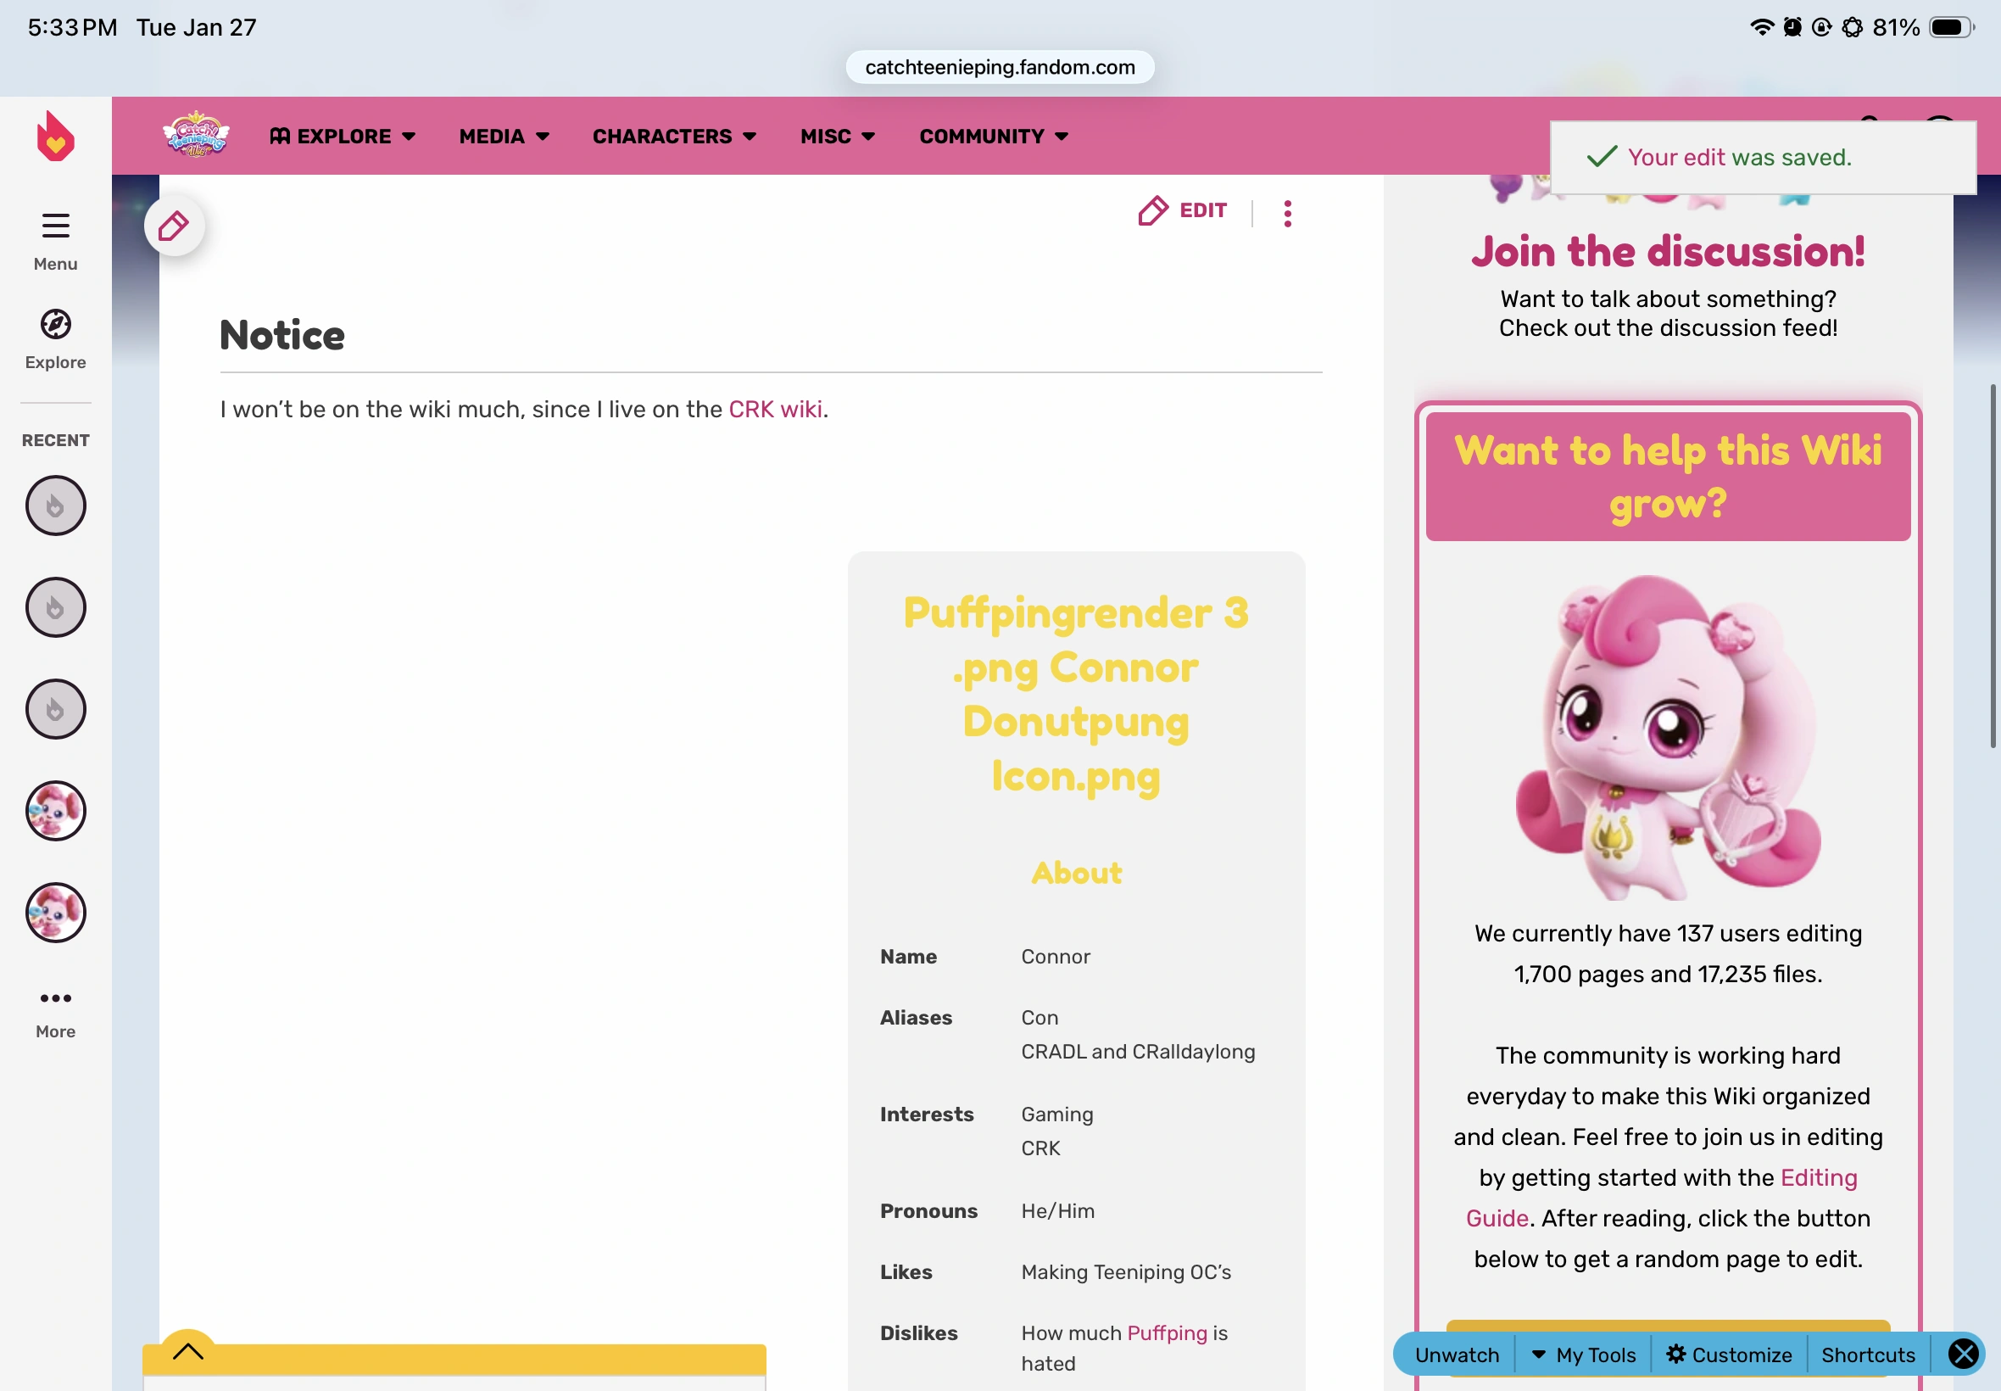The height and width of the screenshot is (1391, 2001).
Task: Close the bottom toolbar with X icon
Action: (x=1964, y=1354)
